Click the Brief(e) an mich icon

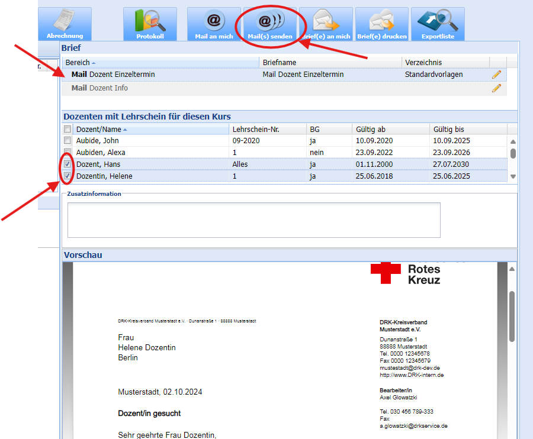pyautogui.click(x=326, y=24)
